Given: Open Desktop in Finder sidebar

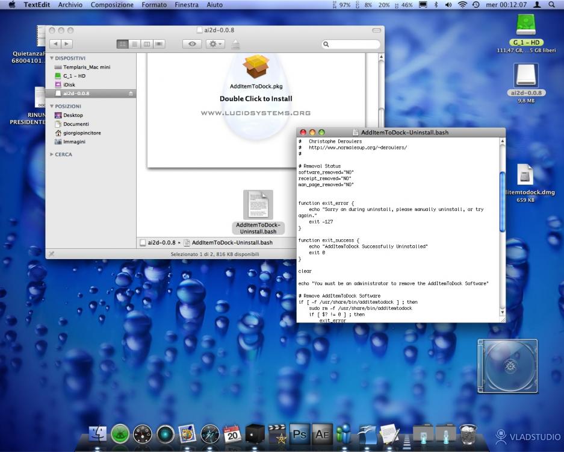Looking at the screenshot, I should (x=73, y=115).
